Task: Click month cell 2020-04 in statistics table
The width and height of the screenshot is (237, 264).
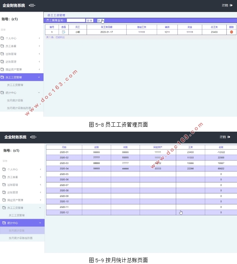Action: 64,168
